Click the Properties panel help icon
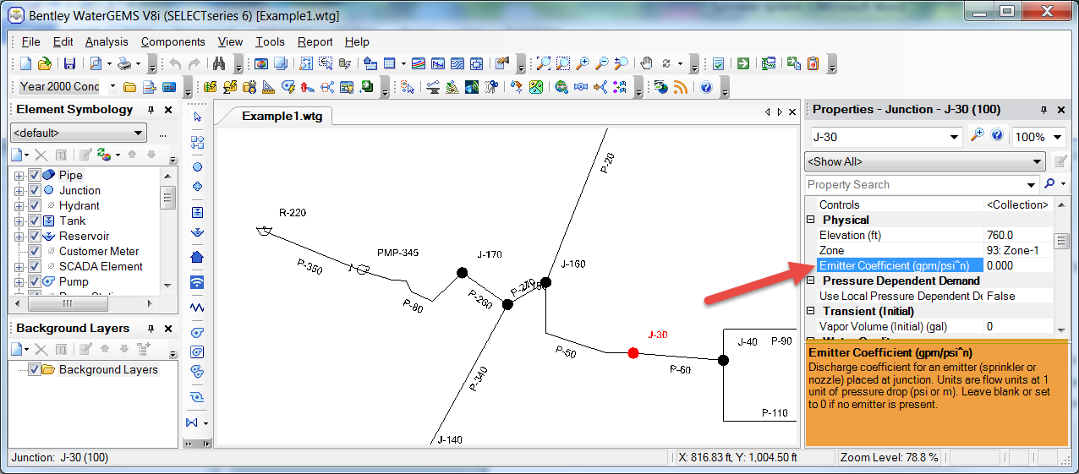This screenshot has height=474, width=1079. [997, 136]
